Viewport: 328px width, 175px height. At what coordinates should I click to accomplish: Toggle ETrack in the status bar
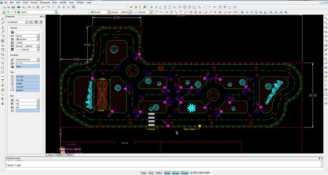click(184, 173)
